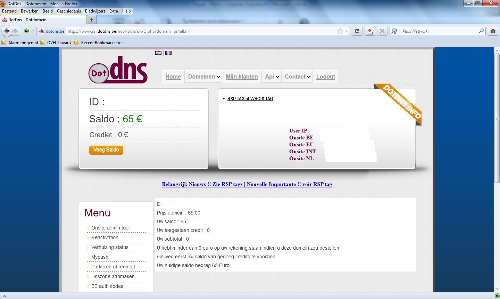This screenshot has width=500, height=299.
Task: Open the Contact dropdown menu
Action: [x=297, y=76]
